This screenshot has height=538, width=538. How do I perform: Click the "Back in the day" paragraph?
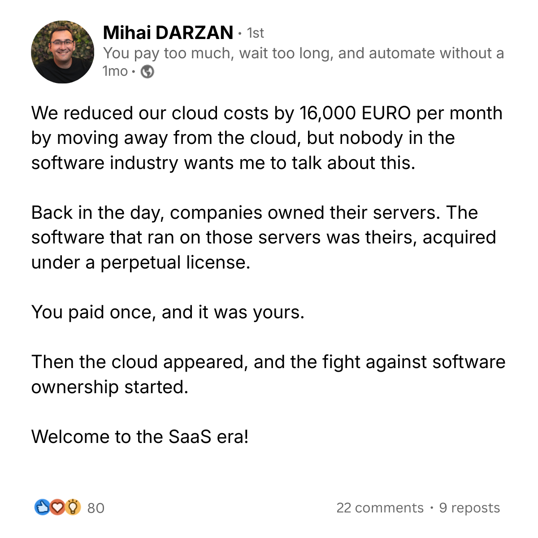264,238
